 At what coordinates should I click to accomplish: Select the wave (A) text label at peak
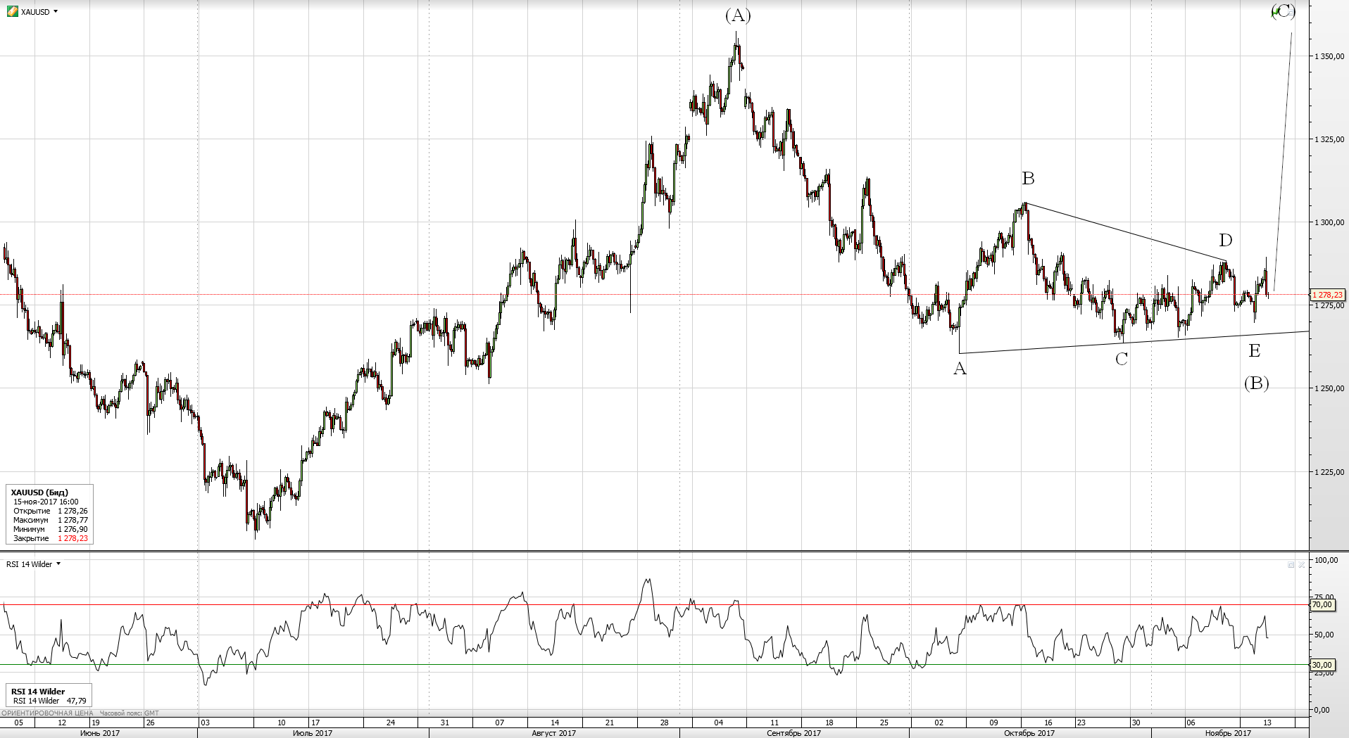click(x=738, y=15)
